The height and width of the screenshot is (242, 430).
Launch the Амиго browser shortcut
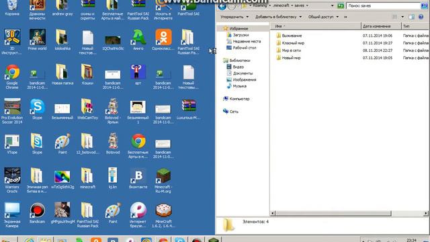[138, 40]
